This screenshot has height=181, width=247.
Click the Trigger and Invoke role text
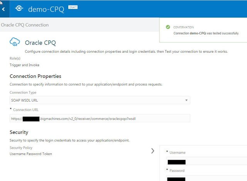[x=24, y=65]
